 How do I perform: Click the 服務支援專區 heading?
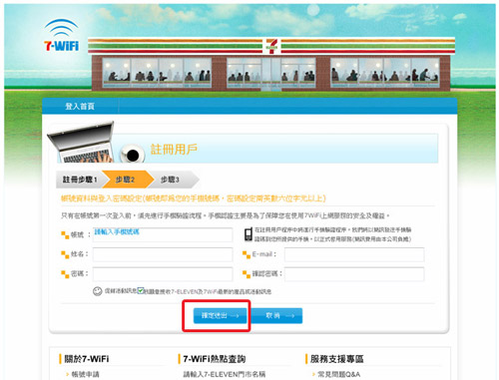[336, 359]
